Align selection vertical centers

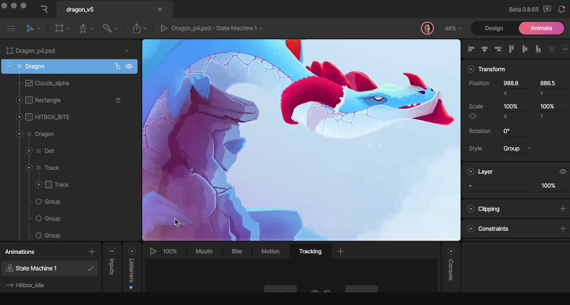pos(525,49)
